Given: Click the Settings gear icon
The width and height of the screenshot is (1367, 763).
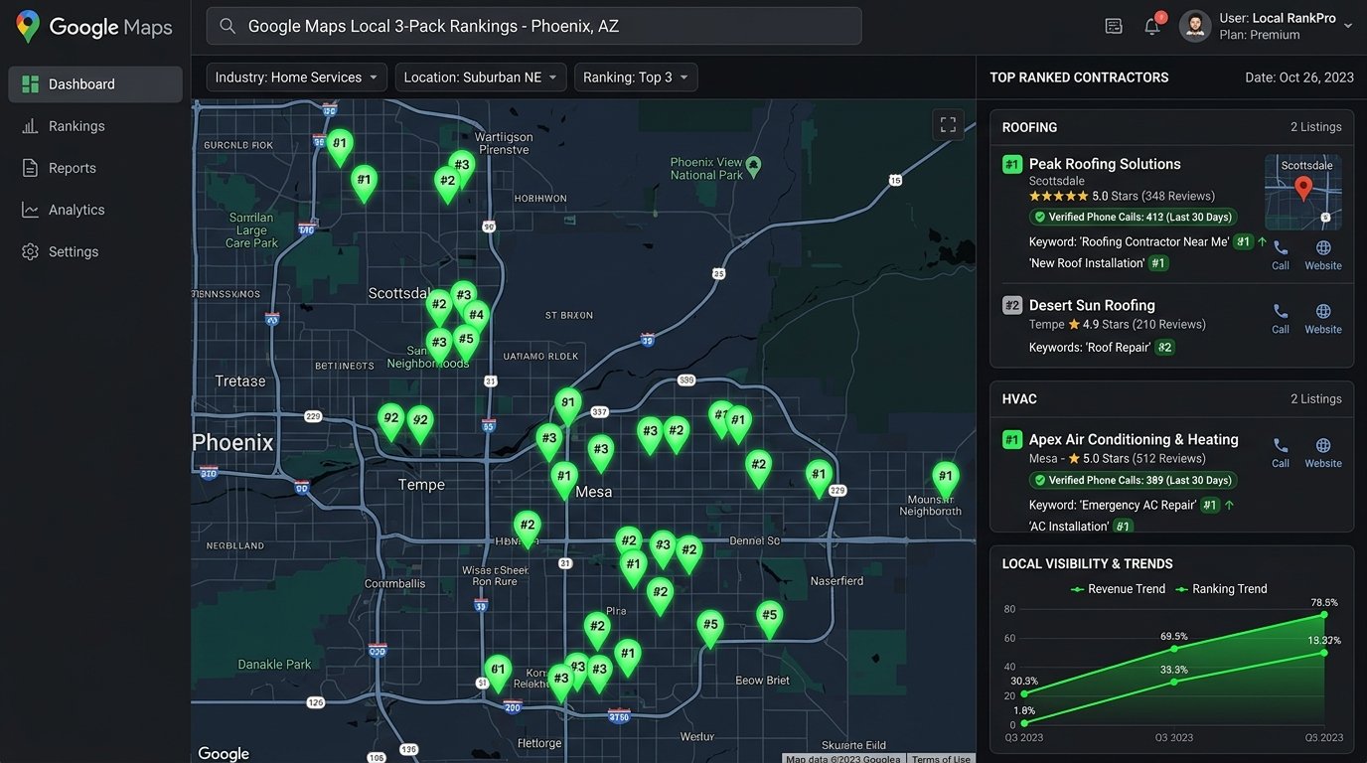Looking at the screenshot, I should [x=30, y=251].
